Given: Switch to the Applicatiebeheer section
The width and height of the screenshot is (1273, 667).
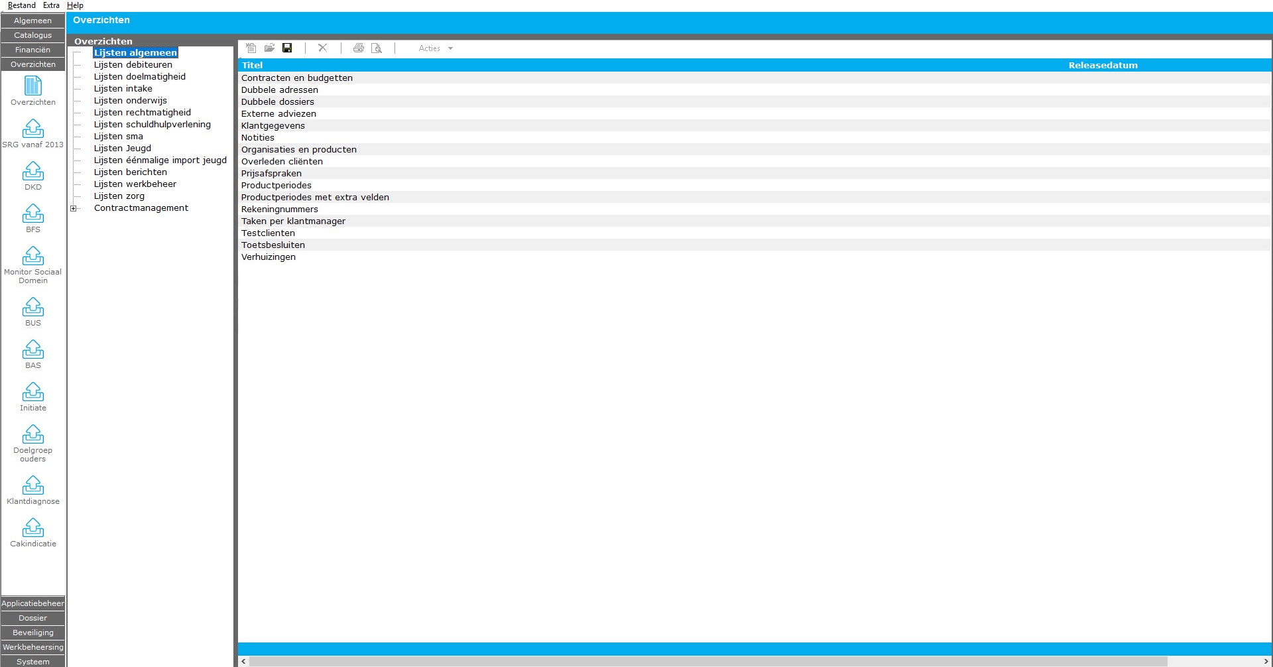Looking at the screenshot, I should tap(33, 603).
